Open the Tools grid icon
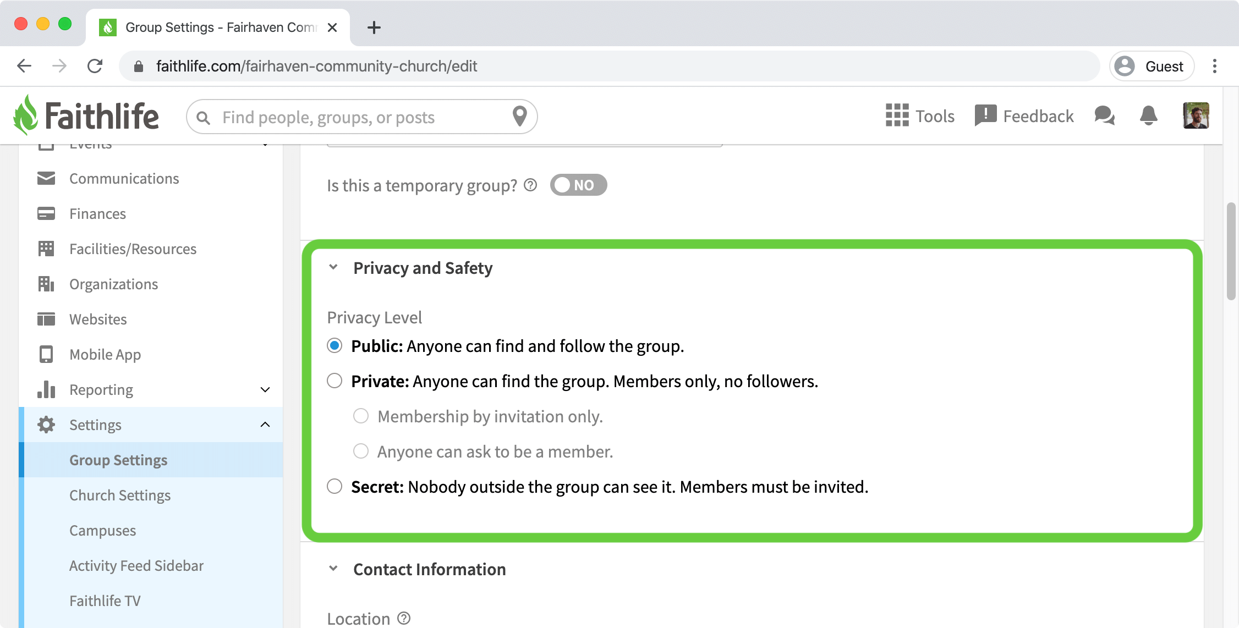Screen dimensions: 1239x628 [897, 115]
